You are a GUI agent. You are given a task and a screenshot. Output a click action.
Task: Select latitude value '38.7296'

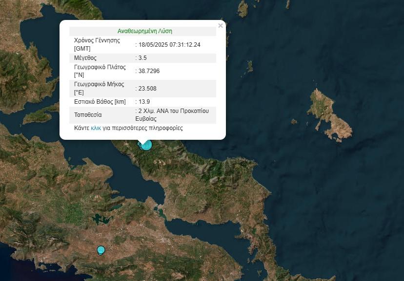[x=149, y=71]
